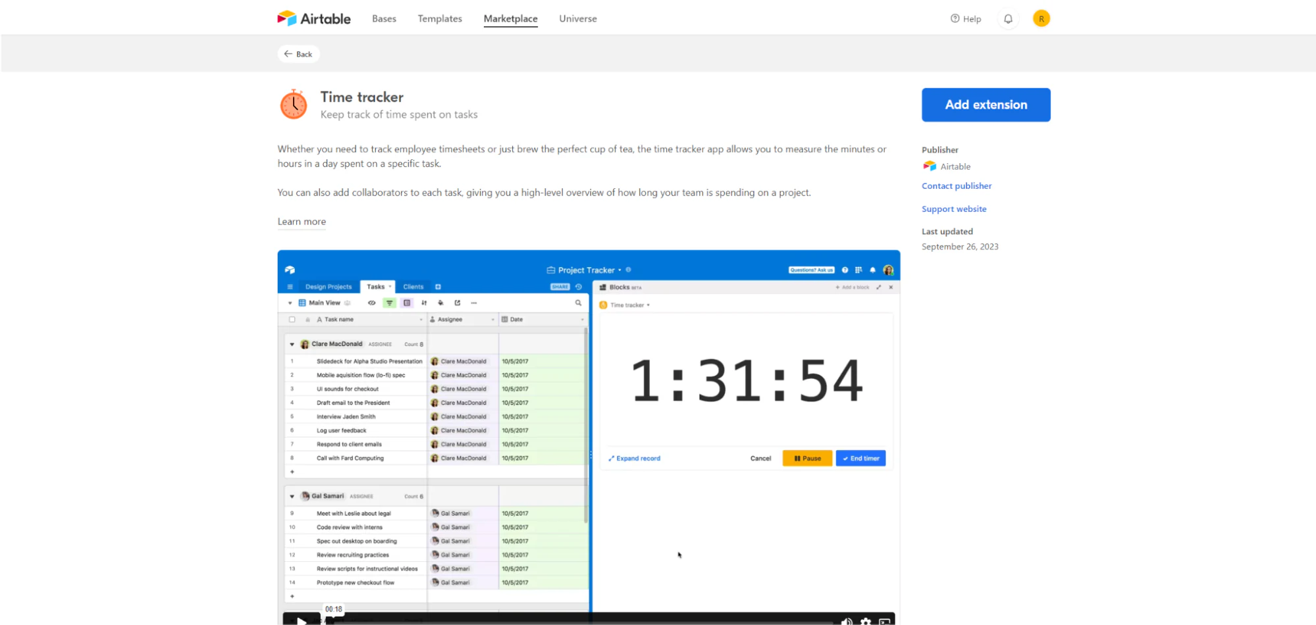This screenshot has width=1316, height=625.
Task: Go to Bases in the top navigation
Action: coord(384,19)
